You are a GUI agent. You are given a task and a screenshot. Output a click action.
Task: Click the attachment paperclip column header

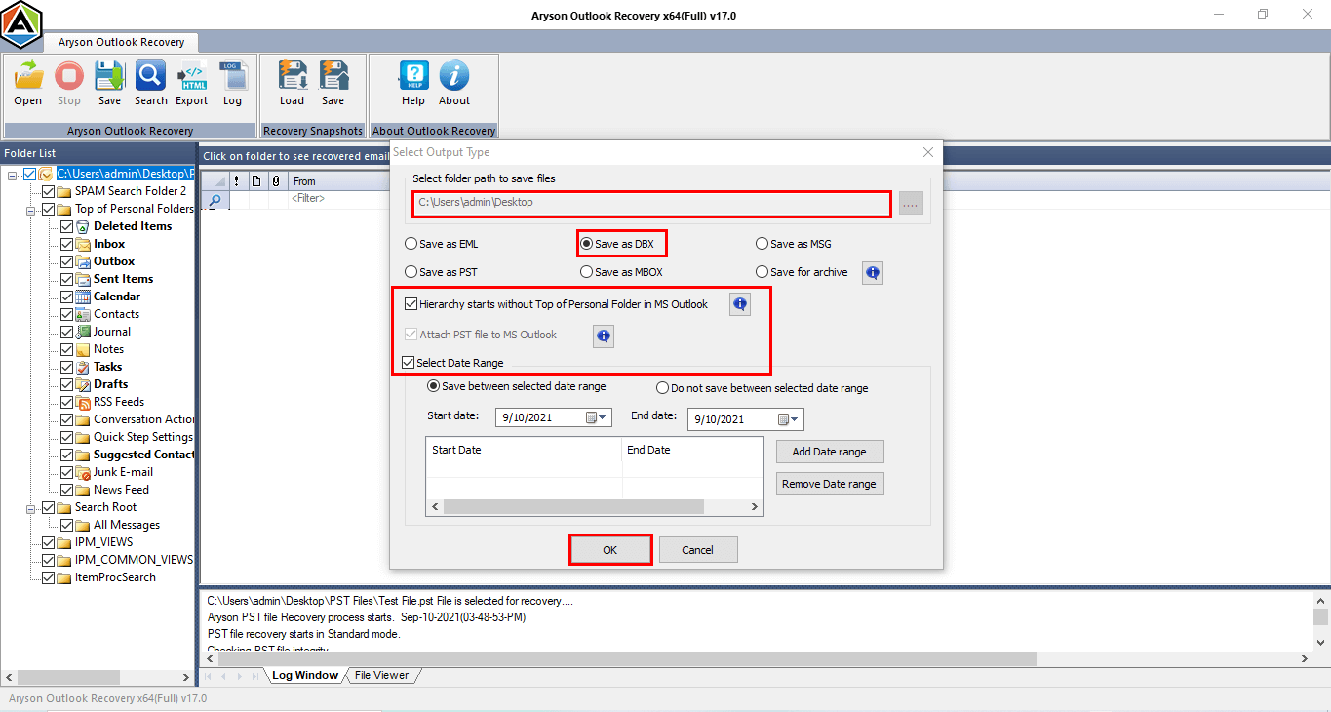click(x=276, y=180)
